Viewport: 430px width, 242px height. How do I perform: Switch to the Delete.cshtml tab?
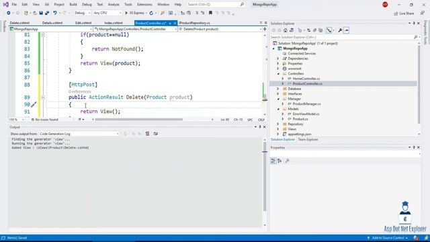click(19, 23)
